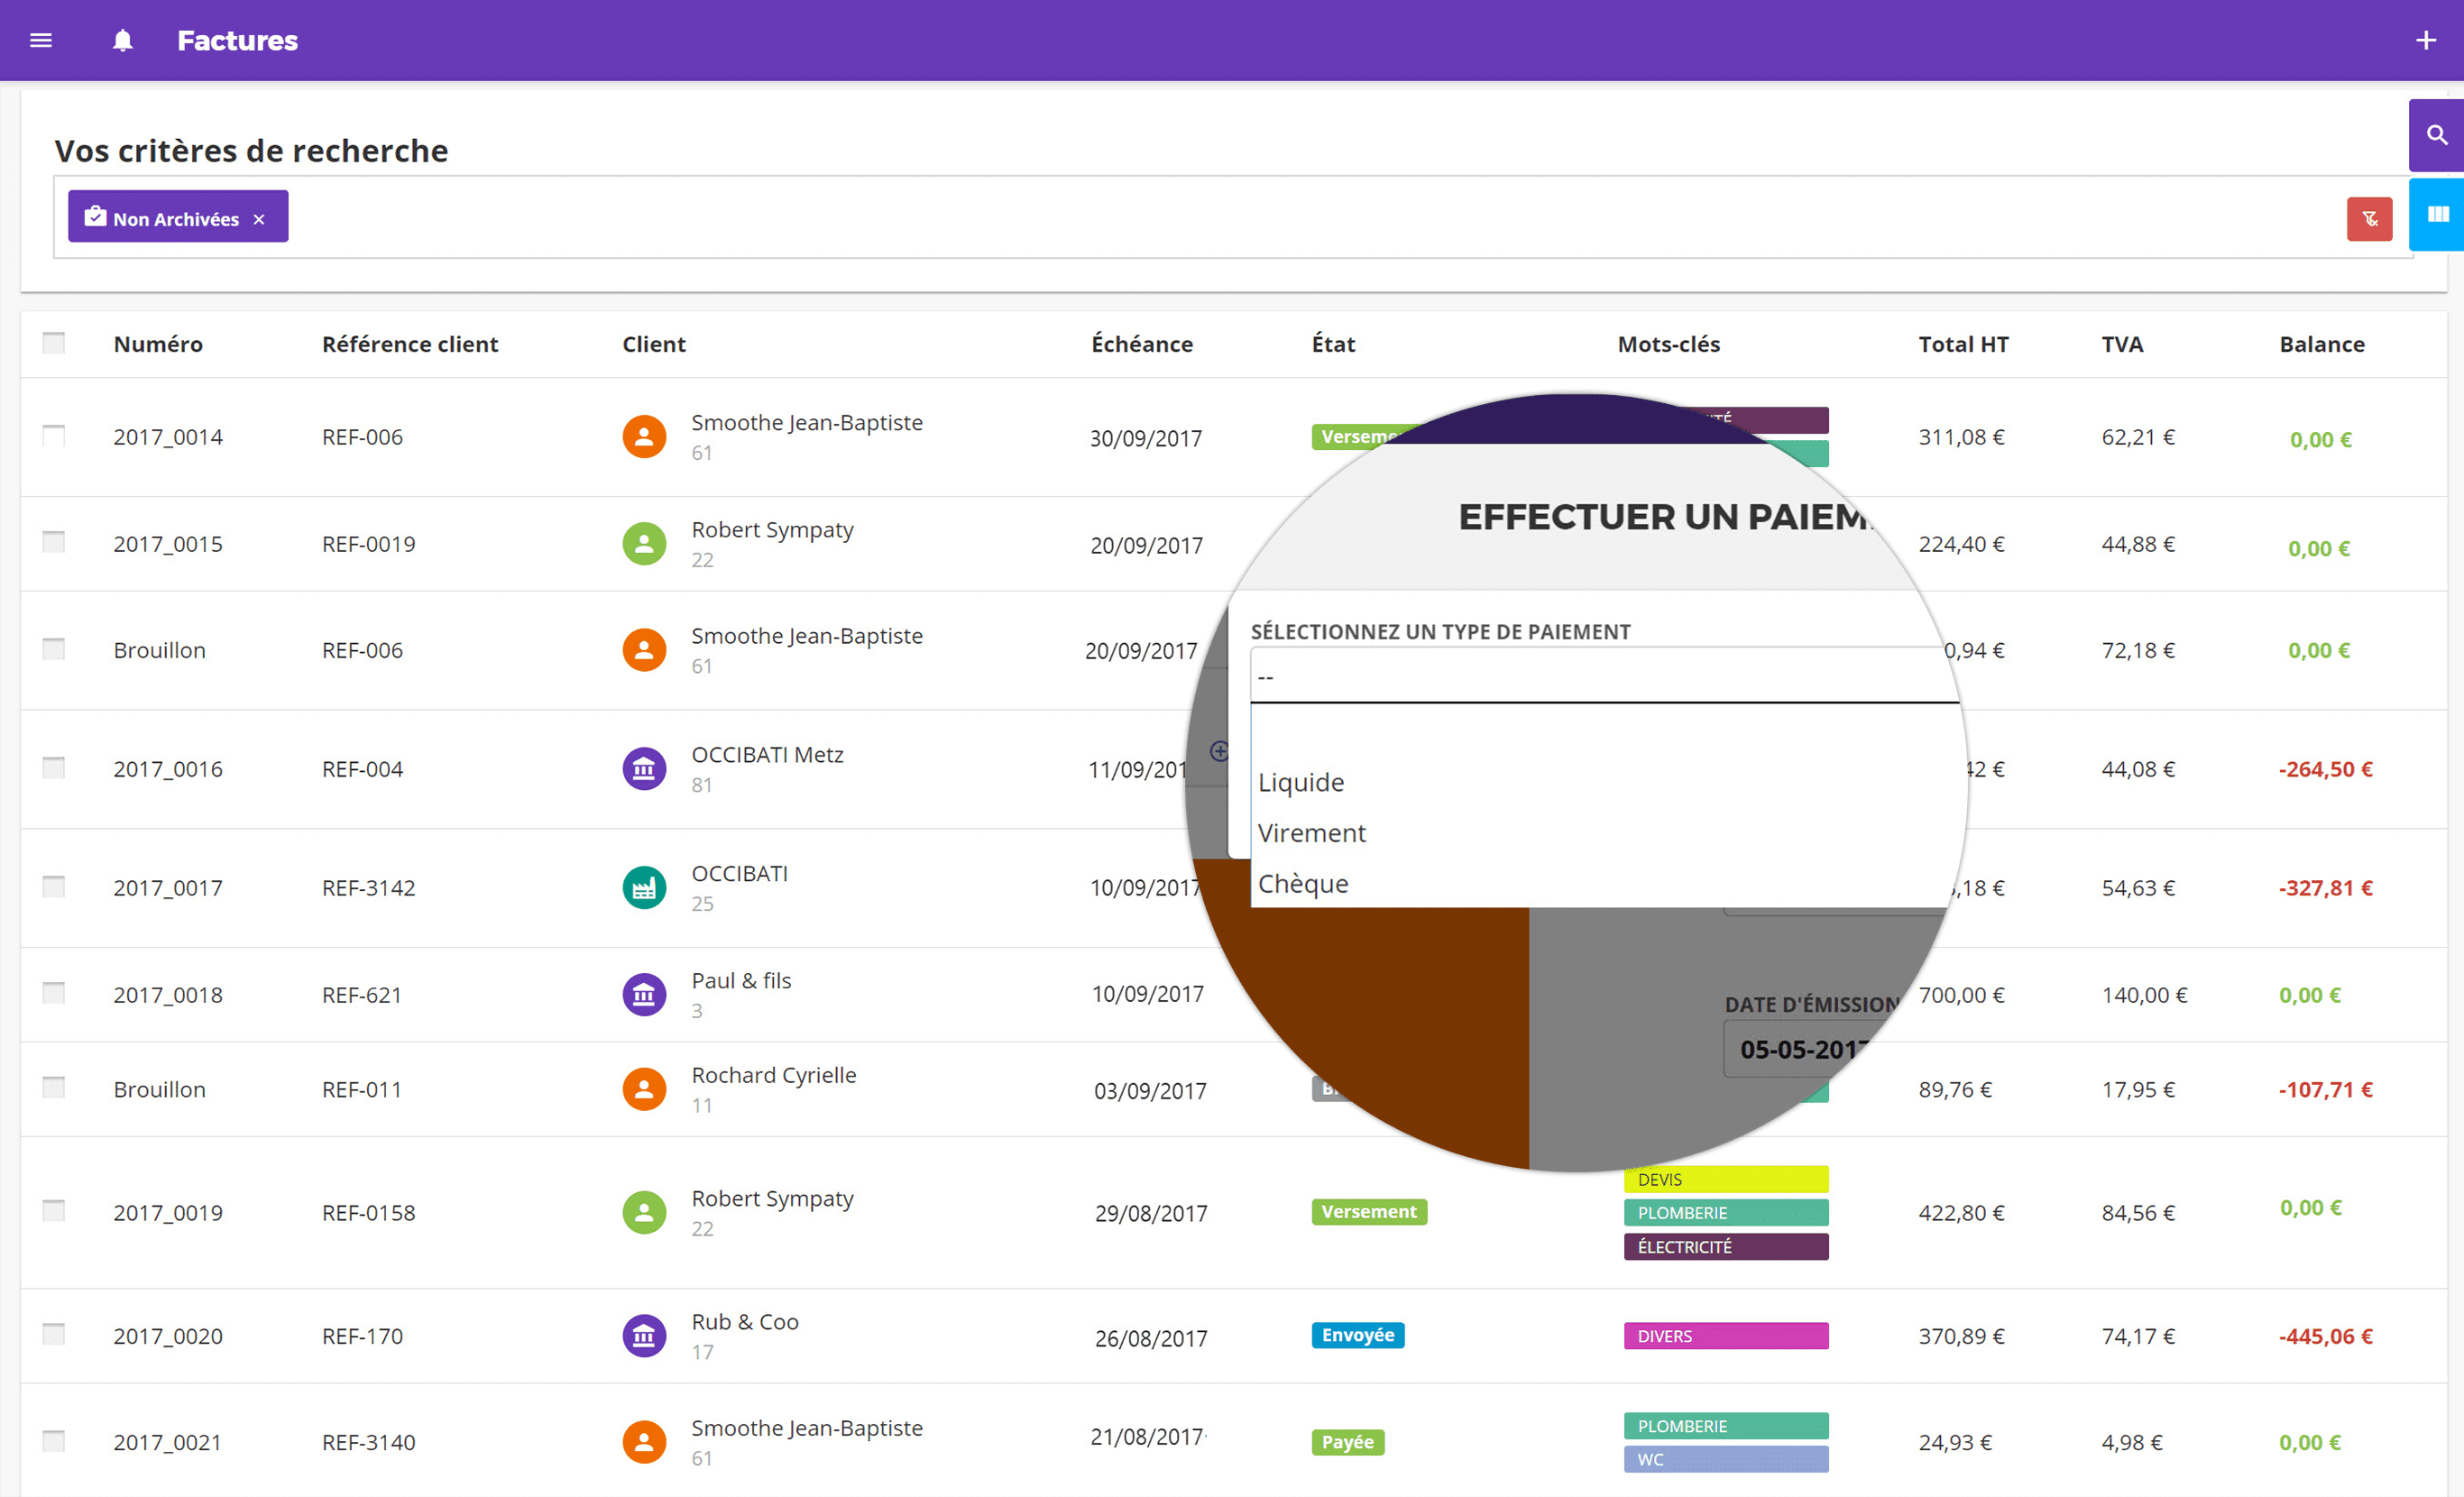Sort by Échéance column header
The image size is (2464, 1497).
(1142, 344)
